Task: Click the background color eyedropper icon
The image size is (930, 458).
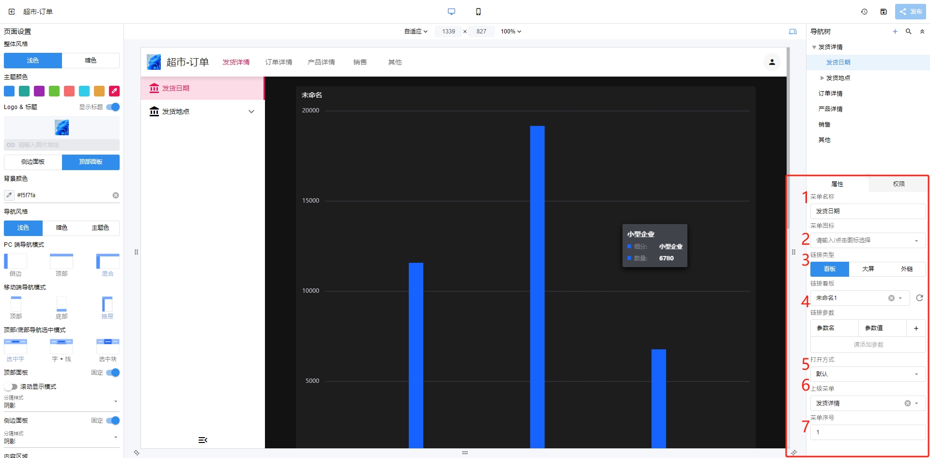Action: [9, 195]
